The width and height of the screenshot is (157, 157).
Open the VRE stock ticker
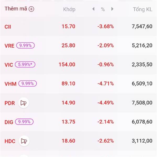[9, 46]
